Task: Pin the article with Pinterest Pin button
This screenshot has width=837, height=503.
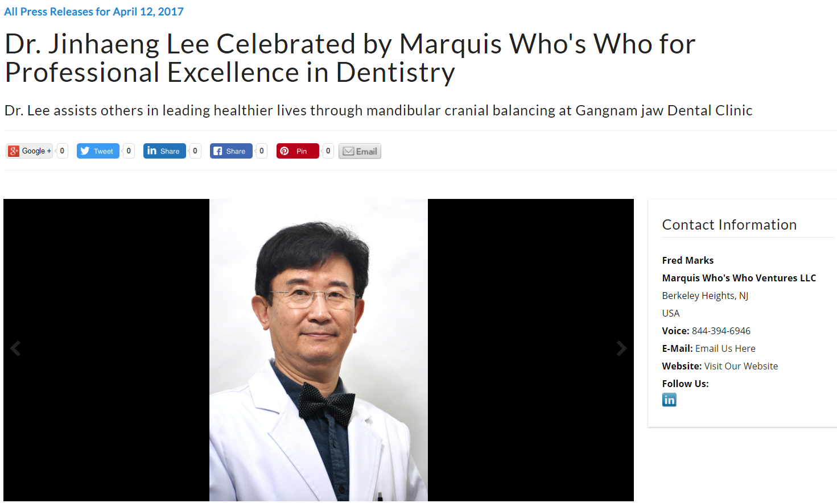Action: (298, 151)
